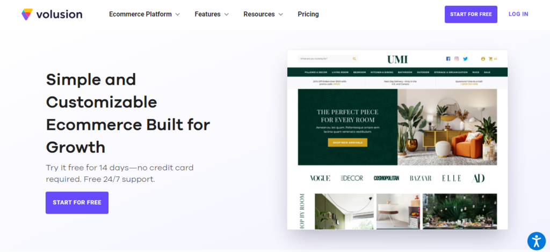This screenshot has width=550, height=252.
Task: Click the BAZAAR logo in preview
Action: click(x=420, y=178)
